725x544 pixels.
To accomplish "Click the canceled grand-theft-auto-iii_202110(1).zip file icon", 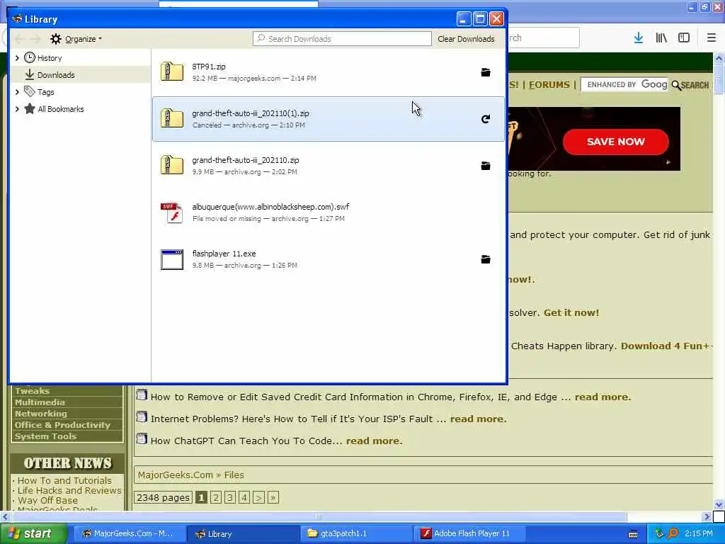I will pos(172,119).
